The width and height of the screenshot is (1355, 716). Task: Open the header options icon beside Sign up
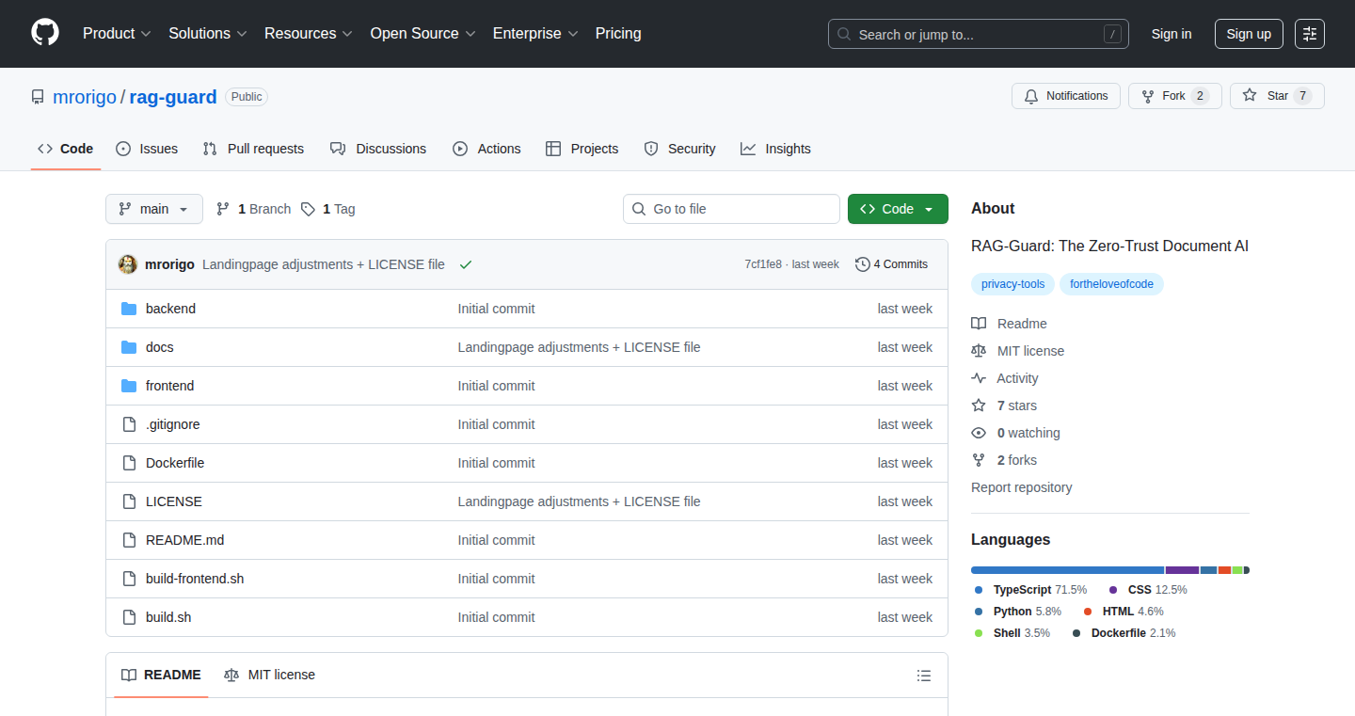point(1310,34)
